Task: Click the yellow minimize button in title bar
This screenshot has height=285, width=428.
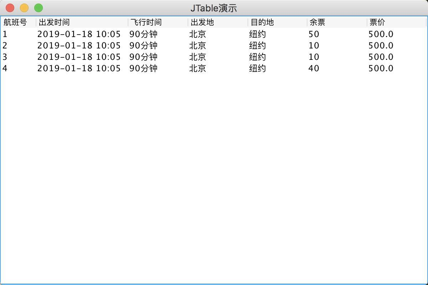Action: (x=24, y=7)
